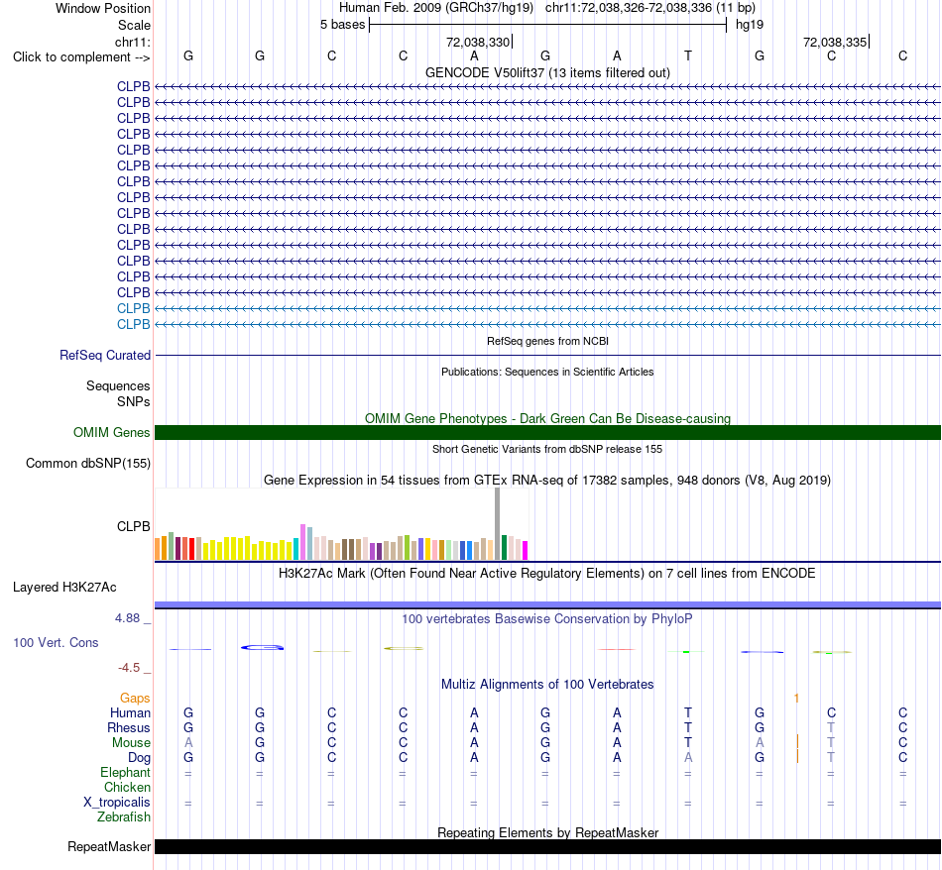The image size is (942, 870).
Task: Click the 'X_tropicalis' alignment row label
Action: tap(117, 803)
